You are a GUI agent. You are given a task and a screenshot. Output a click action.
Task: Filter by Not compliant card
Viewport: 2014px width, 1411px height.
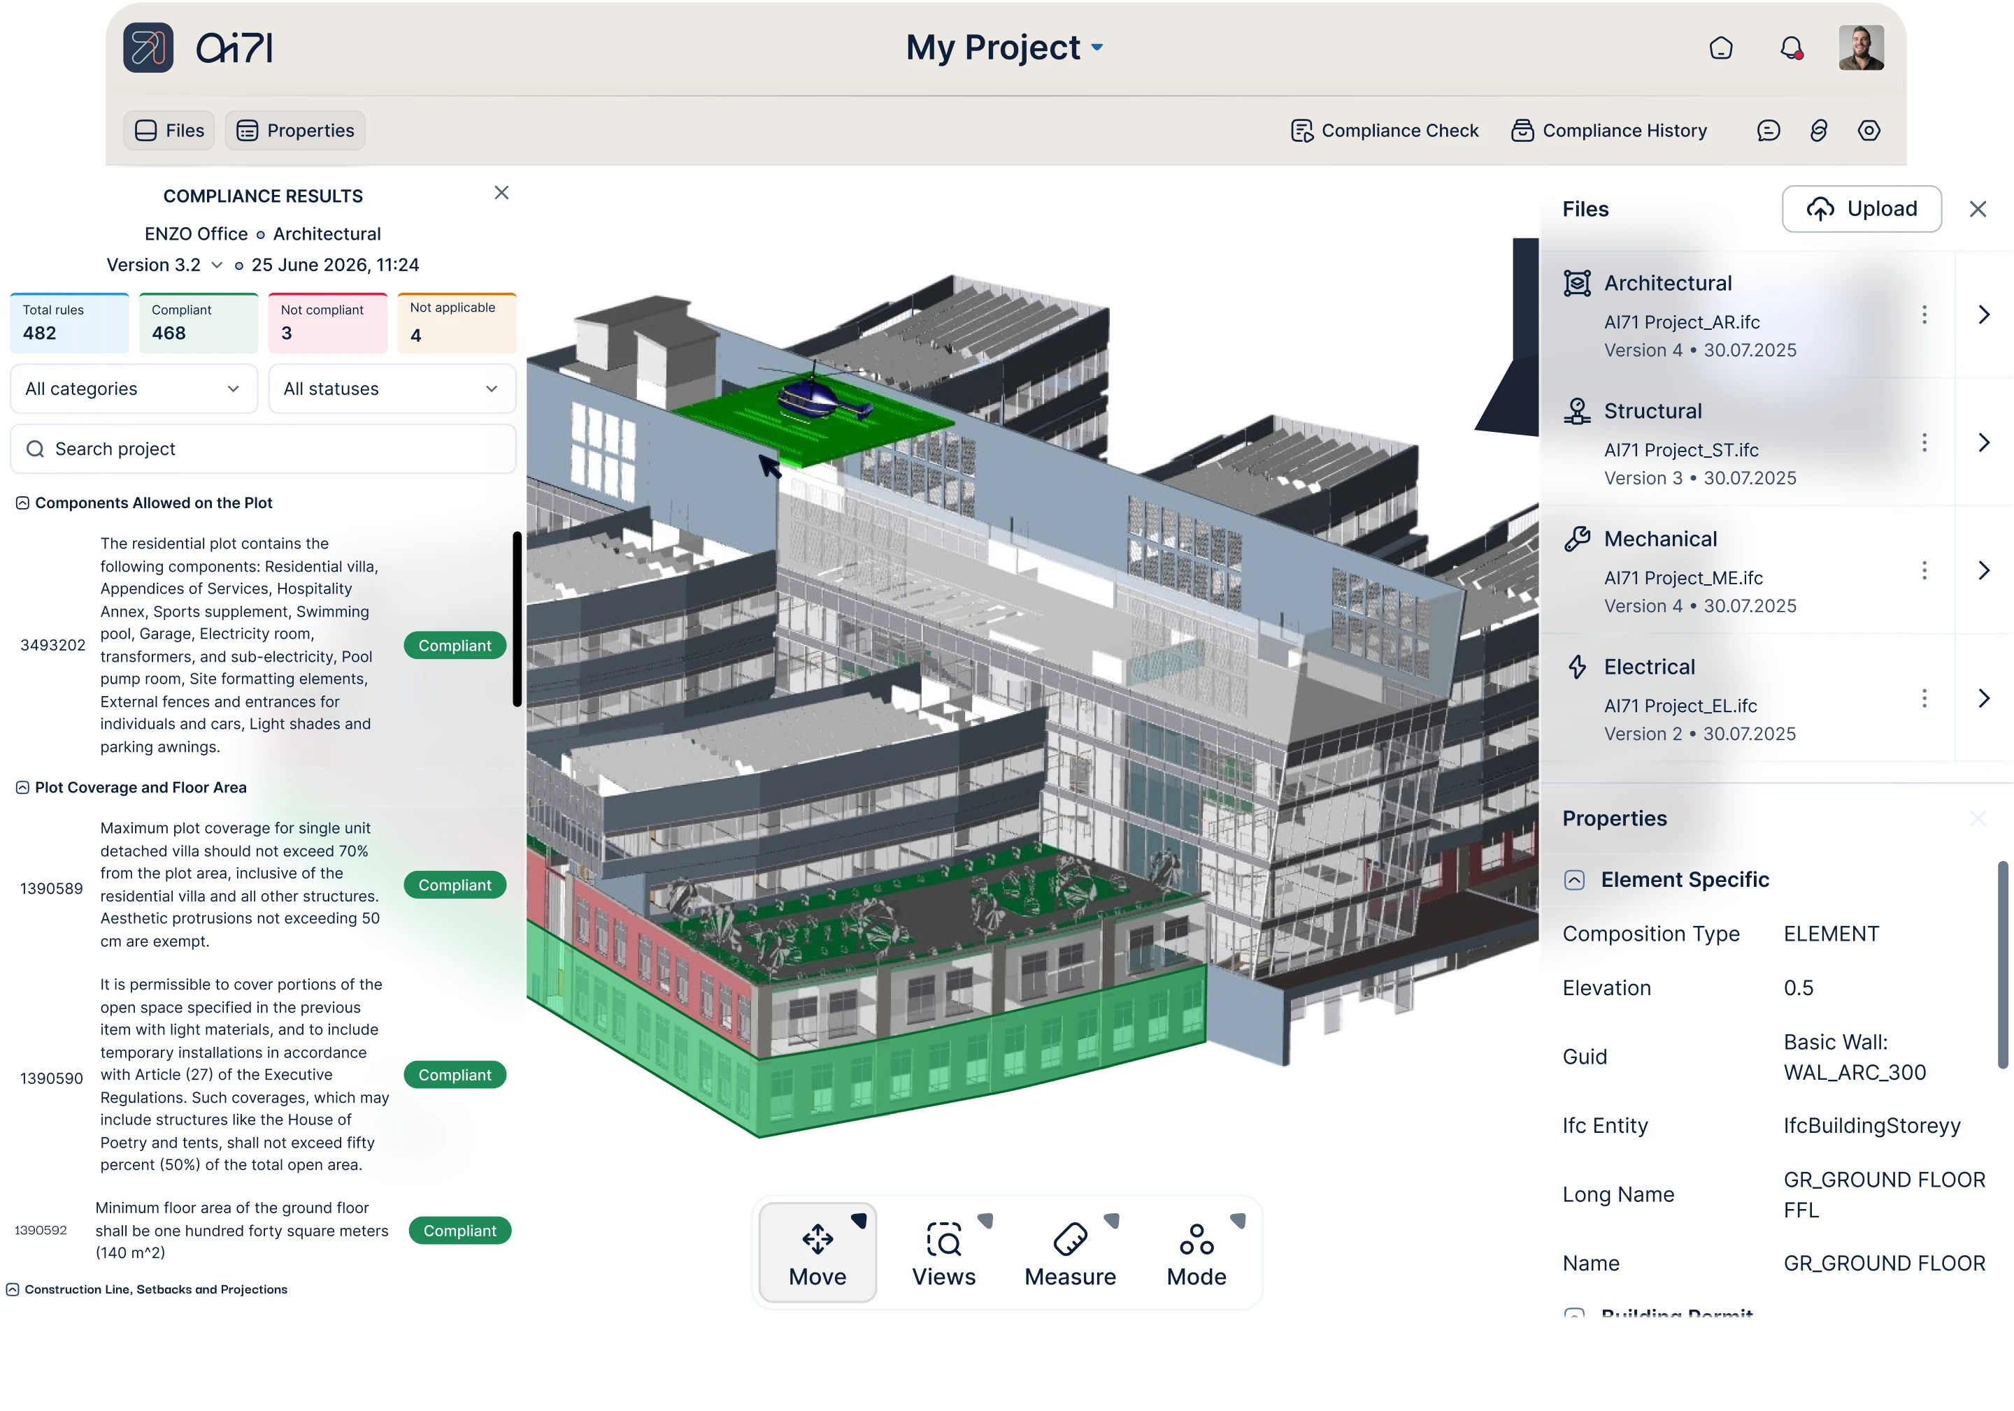327,324
